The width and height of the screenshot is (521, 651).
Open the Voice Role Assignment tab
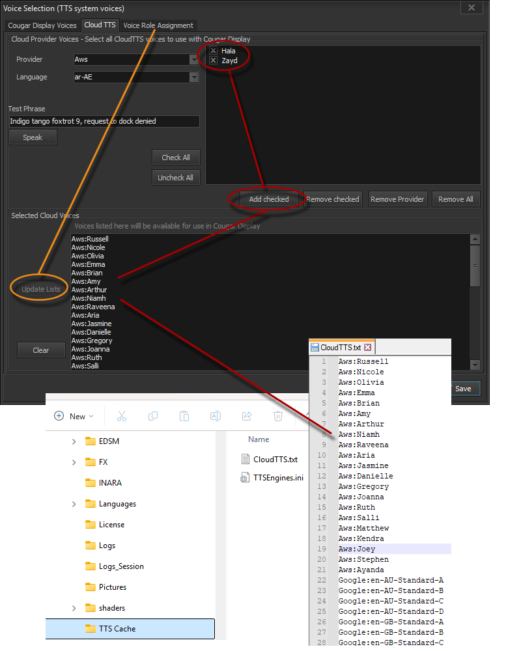[x=158, y=25]
